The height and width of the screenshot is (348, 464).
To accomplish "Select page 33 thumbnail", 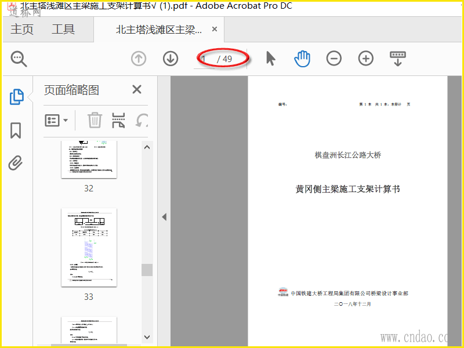I will pos(89,248).
